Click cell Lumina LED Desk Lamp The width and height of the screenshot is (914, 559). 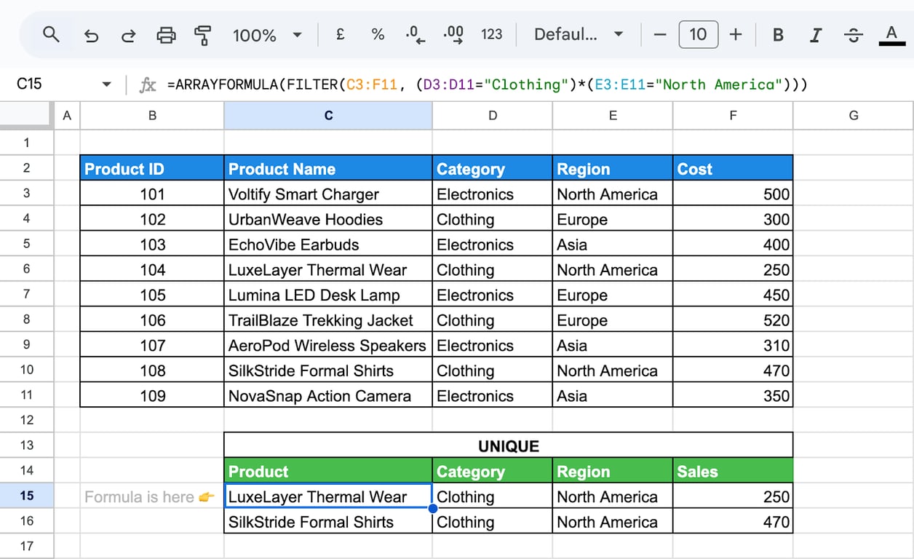tap(328, 295)
